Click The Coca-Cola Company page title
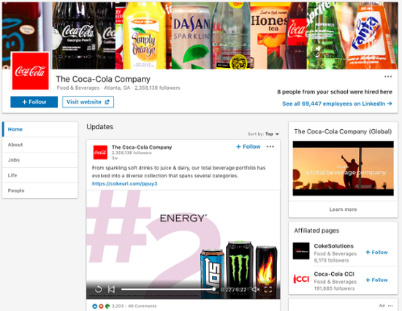402x311 pixels. [103, 79]
